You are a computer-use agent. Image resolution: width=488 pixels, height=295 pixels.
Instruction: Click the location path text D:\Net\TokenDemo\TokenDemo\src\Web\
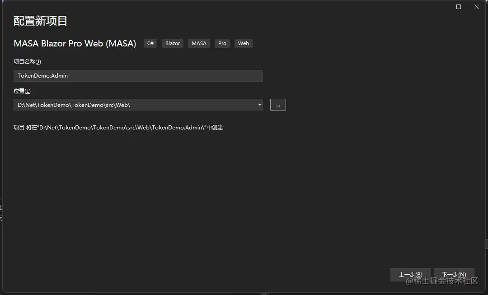click(74, 105)
